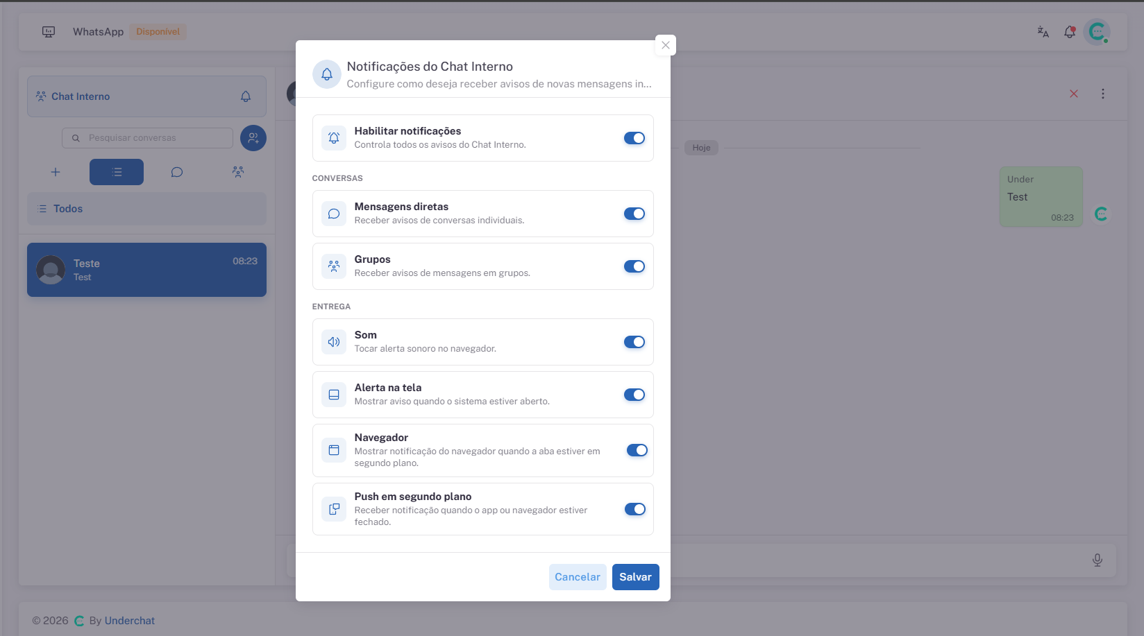Viewport: 1144px width, 636px height.
Task: Disable the Som alert switch
Action: point(634,342)
